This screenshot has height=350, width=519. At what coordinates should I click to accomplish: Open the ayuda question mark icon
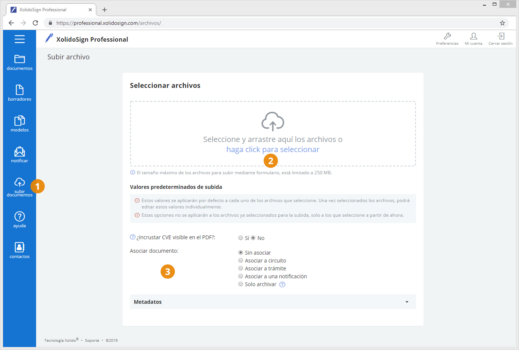pyautogui.click(x=20, y=216)
